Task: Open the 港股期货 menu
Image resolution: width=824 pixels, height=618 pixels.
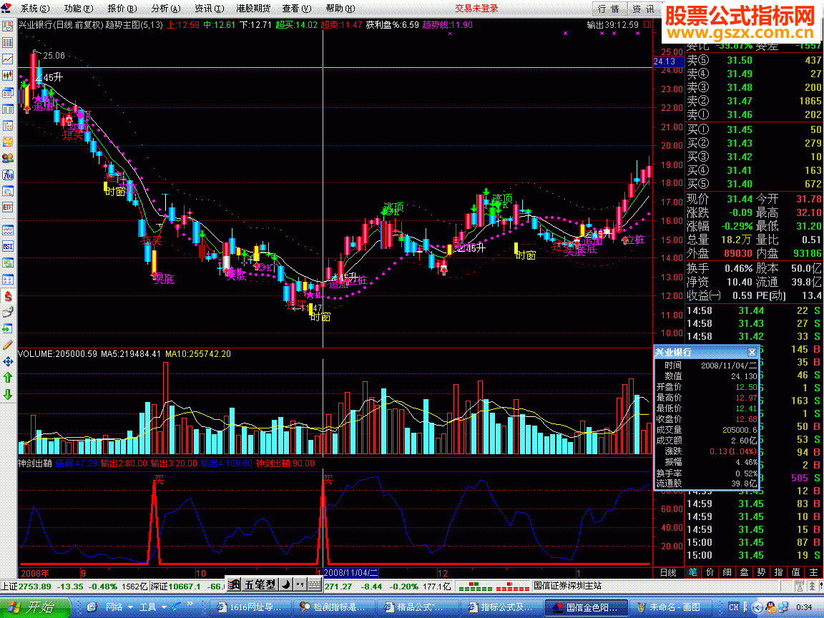Action: pyautogui.click(x=253, y=9)
